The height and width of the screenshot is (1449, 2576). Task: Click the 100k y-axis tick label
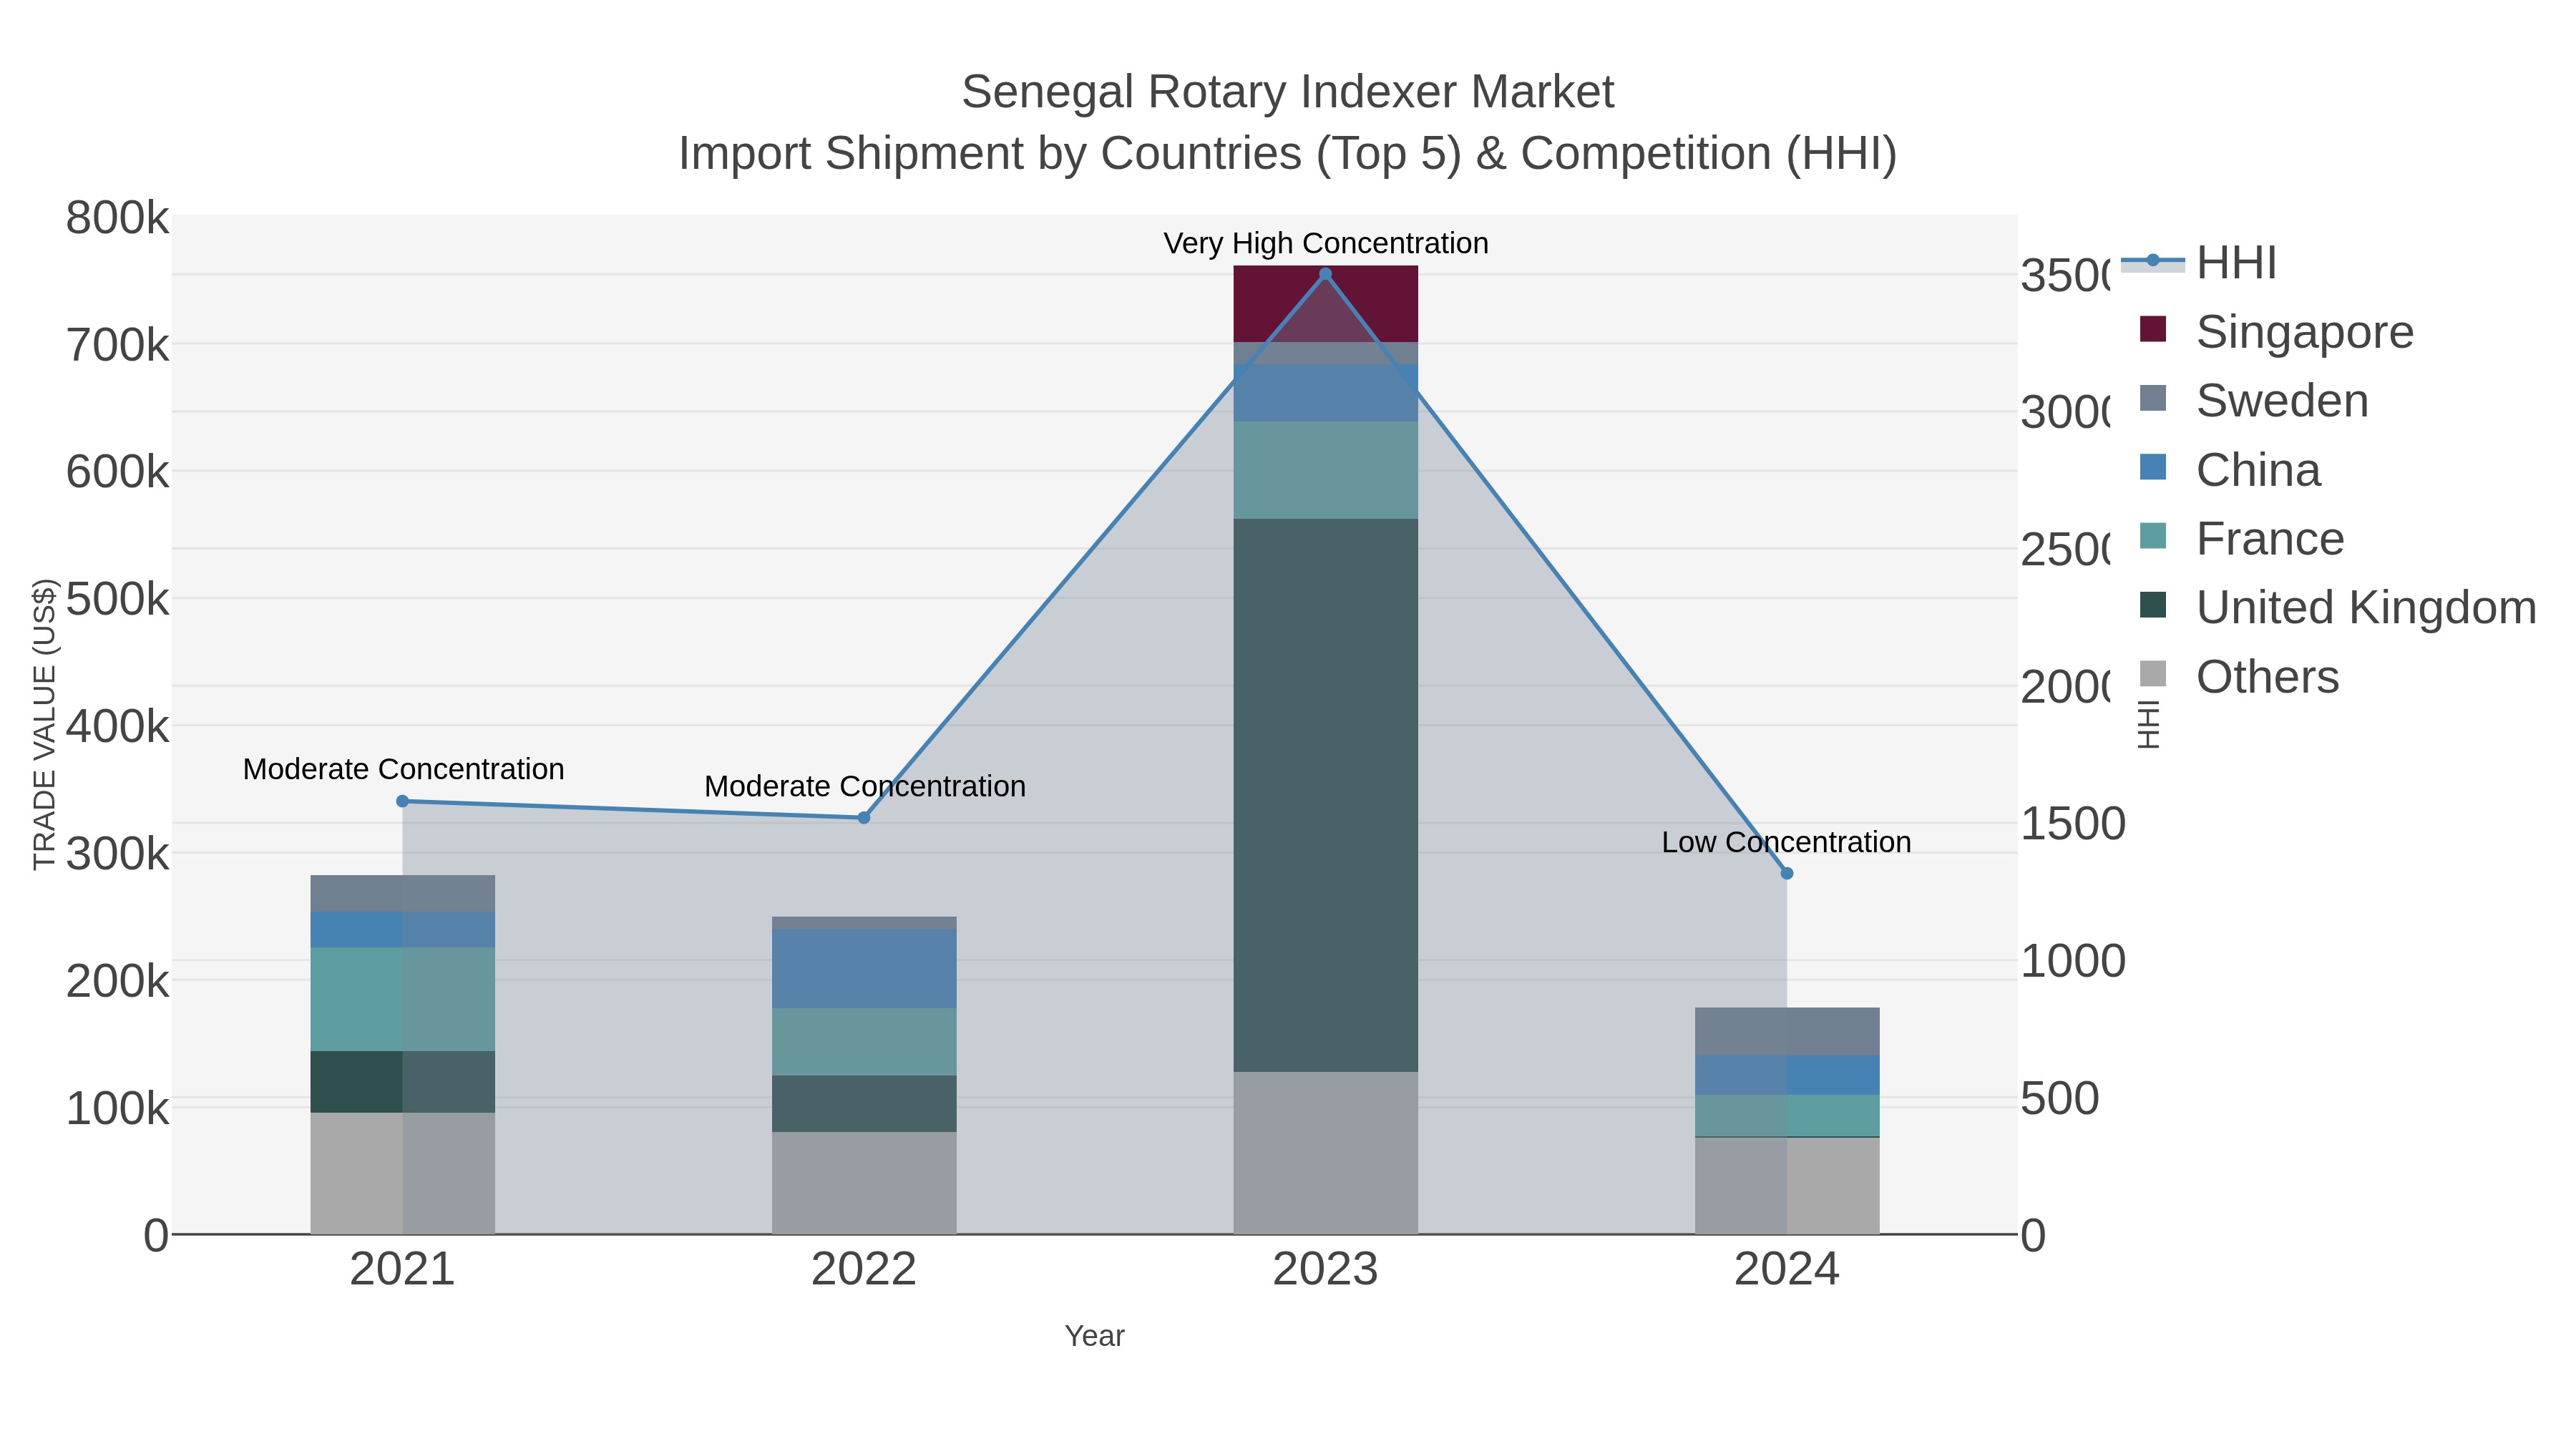[x=117, y=1109]
